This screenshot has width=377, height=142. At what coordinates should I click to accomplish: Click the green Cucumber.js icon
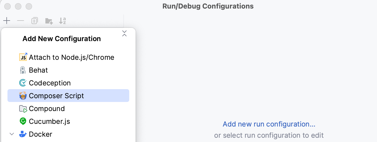point(23,121)
